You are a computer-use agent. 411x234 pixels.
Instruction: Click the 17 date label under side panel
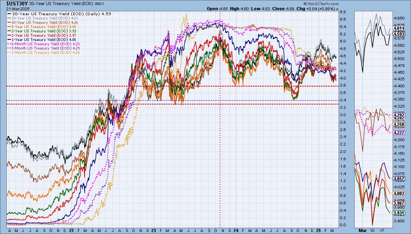click(x=382, y=230)
